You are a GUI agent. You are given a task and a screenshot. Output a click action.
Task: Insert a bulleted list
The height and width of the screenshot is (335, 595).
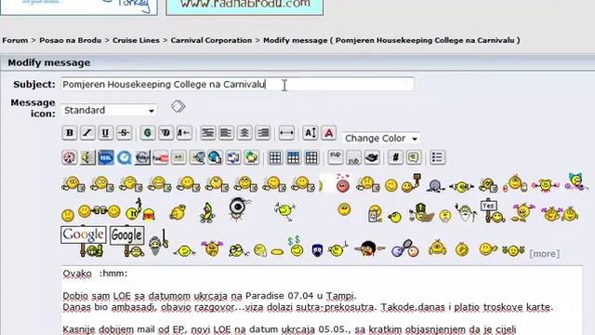[x=437, y=157]
